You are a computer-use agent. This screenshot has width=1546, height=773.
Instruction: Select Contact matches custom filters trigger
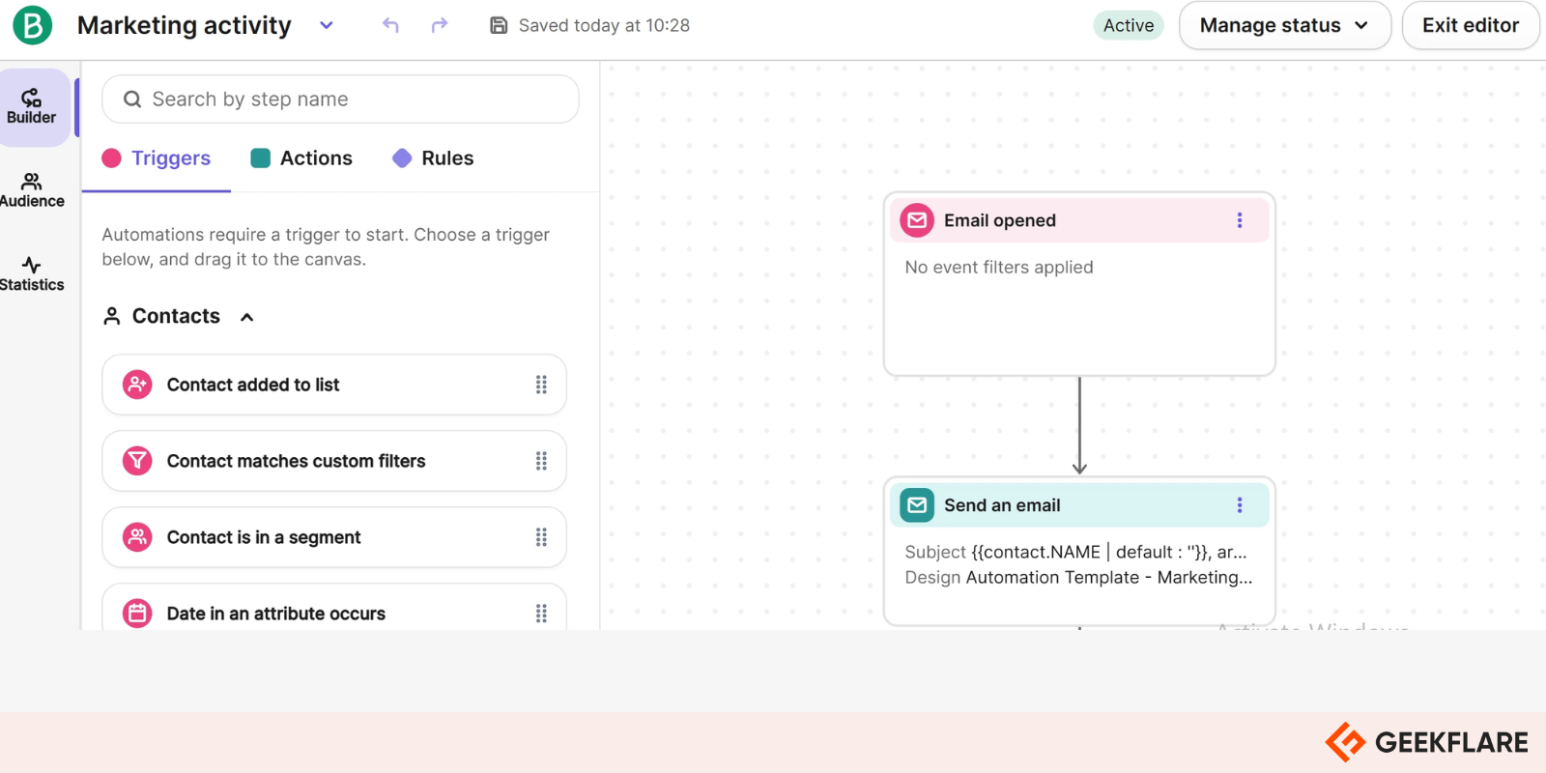tap(334, 461)
